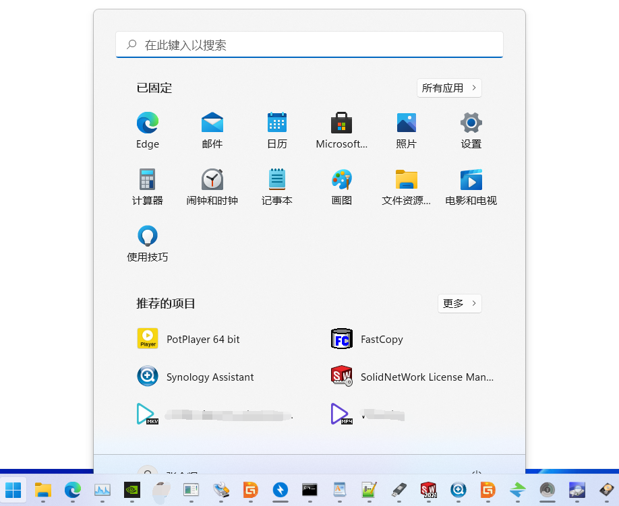Open the 邮件 mail app
Viewport: 619px width, 506px height.
pyautogui.click(x=212, y=130)
